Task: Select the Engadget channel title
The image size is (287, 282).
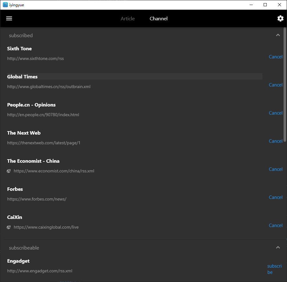Action: 18,261
